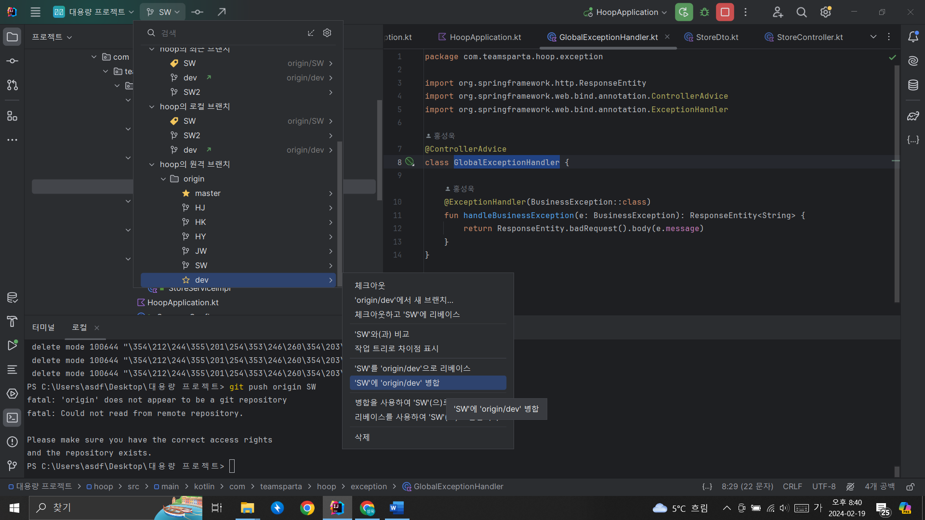Open the Database tool window icon
This screenshot has width=925, height=520.
pyautogui.click(x=913, y=85)
